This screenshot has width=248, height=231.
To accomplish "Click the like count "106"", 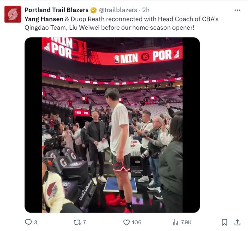I will (x=136, y=222).
